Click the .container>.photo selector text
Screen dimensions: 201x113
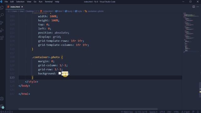46,57
